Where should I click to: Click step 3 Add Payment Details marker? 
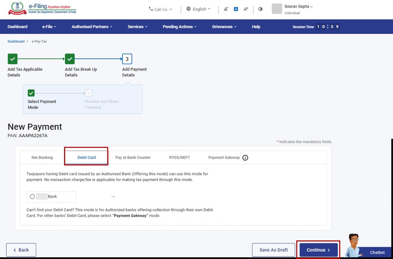[127, 59]
